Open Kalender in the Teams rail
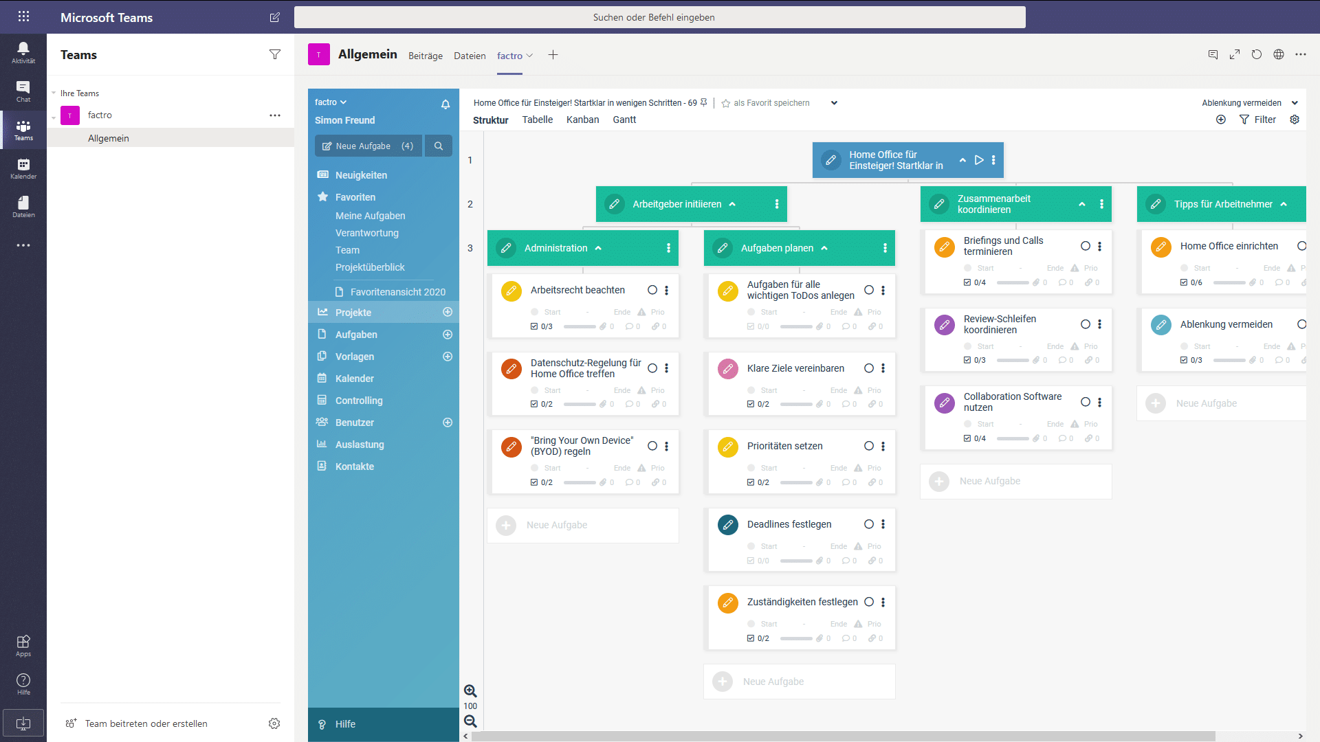Image resolution: width=1320 pixels, height=742 pixels. tap(23, 168)
